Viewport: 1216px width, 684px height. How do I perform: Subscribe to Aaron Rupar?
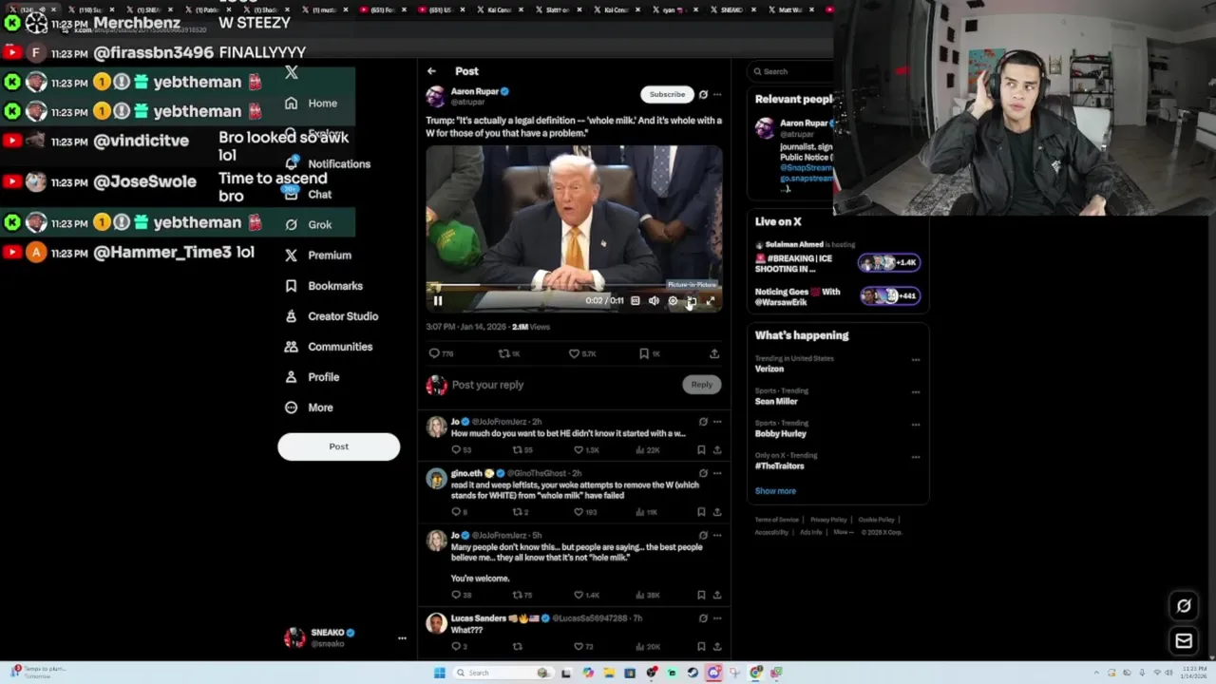[667, 94]
